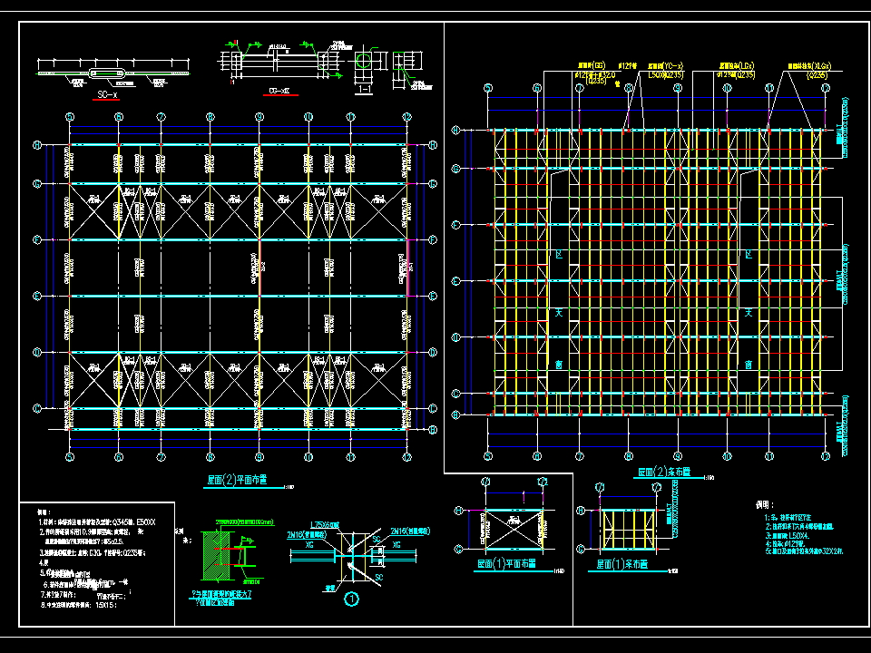Click the note line ending 150x15
871x653 pixels.
coord(78,605)
